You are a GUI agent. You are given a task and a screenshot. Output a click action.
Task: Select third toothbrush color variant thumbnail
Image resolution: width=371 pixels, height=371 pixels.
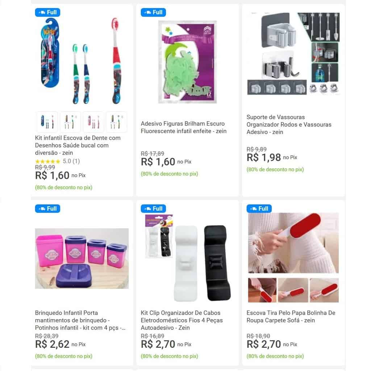(x=93, y=122)
